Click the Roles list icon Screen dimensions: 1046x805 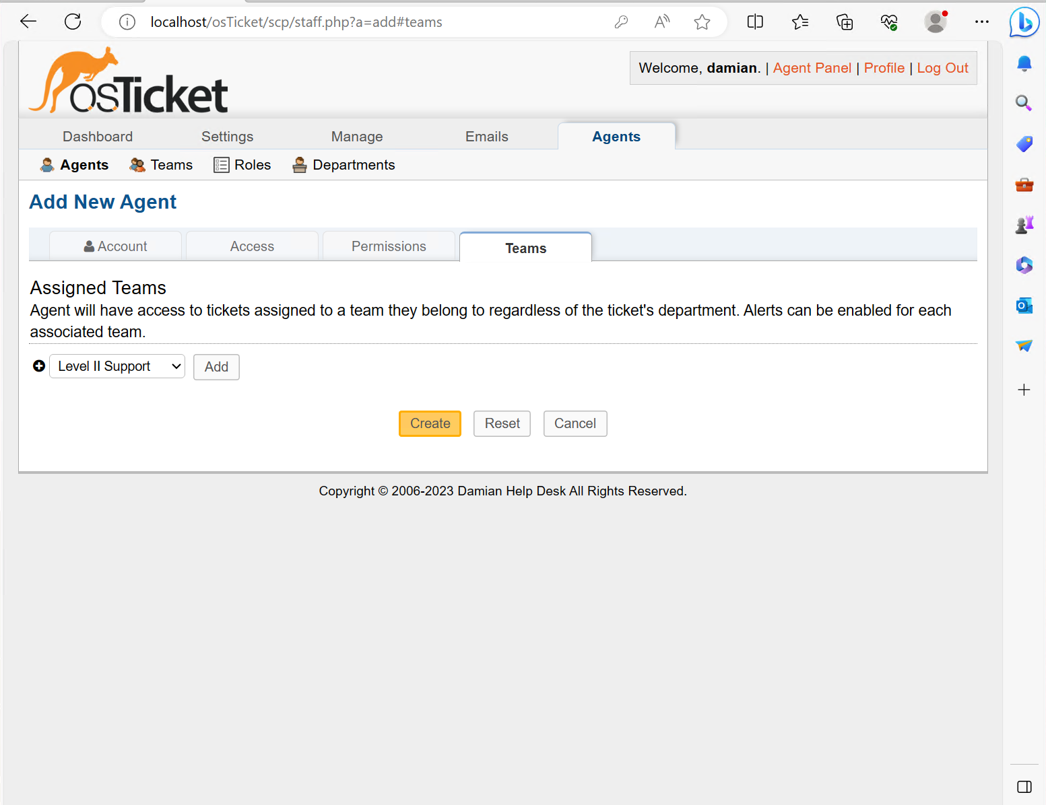(221, 164)
